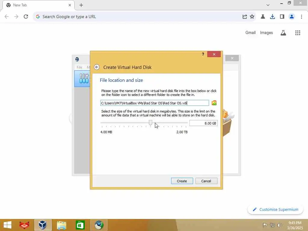The width and height of the screenshot is (308, 231).
Task: Open File menu in VirtualBox Manager window
Action: (79, 67)
